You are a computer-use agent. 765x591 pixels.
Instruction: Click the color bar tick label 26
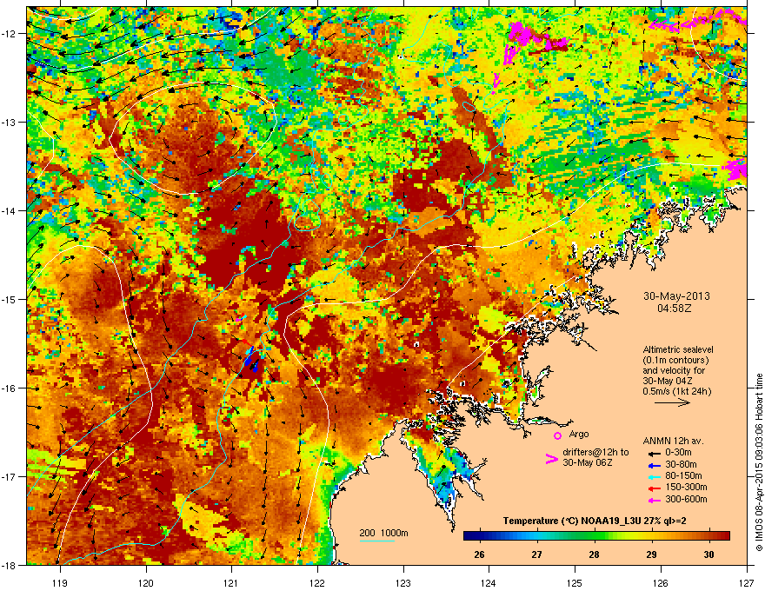[x=479, y=554]
